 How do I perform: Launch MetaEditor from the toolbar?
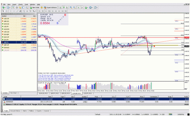point(42,8)
